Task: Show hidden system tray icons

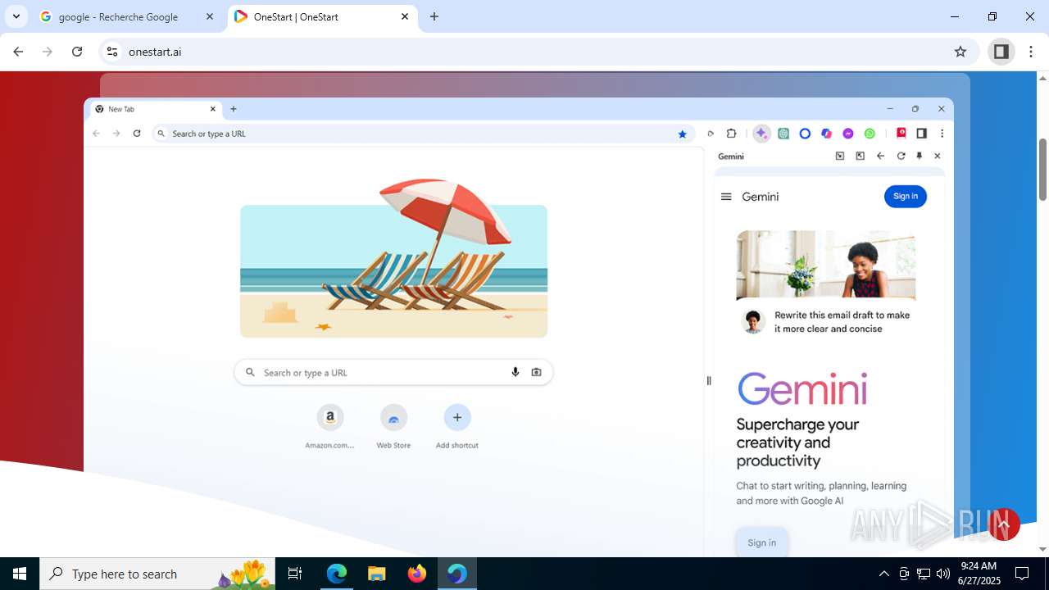Action: click(x=883, y=574)
